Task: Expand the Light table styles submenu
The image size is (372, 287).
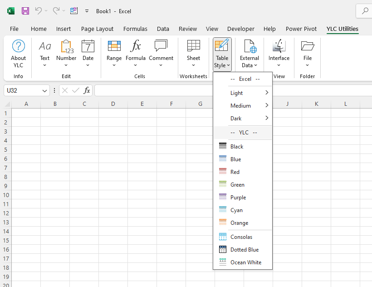Action: coord(250,93)
